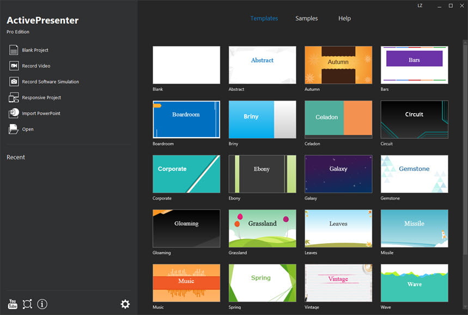Maximize the ActivePresenter window
The width and height of the screenshot is (468, 315).
click(451, 5)
